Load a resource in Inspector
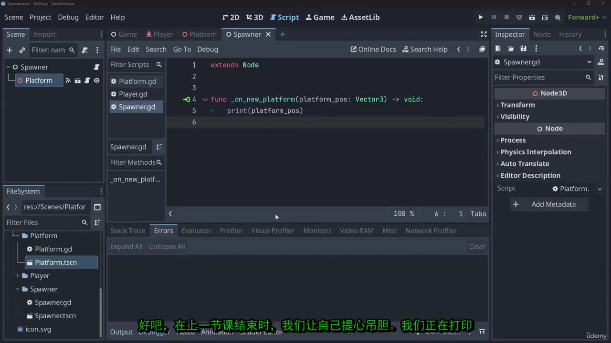This screenshot has width=611, height=343. 510,48
